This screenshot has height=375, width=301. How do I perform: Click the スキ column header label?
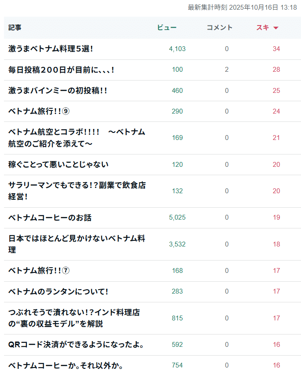point(263,28)
